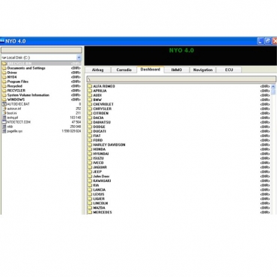Select the BMW folder icon
This screenshot has height=277, width=277.
(x=90, y=100)
